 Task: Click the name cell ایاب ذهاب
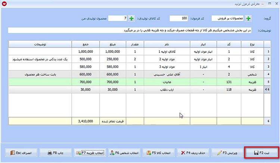pyautogui.click(x=167, y=90)
